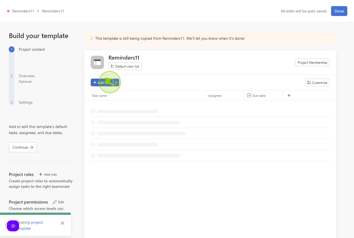Click the Due date column header
354x238 pixels.
tap(264, 95)
